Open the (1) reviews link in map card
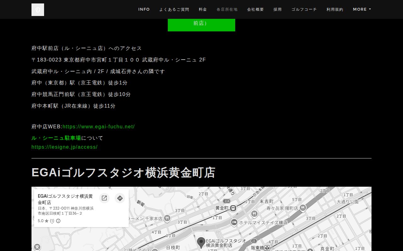The image size is (403, 251). point(52,221)
